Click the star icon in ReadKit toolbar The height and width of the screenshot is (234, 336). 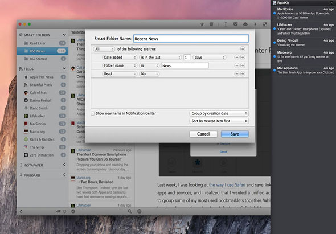click(x=202, y=24)
